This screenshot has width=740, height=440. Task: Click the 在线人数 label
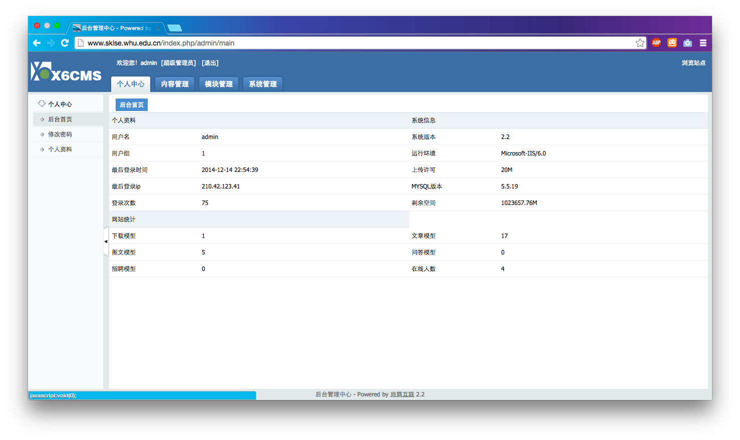(x=424, y=269)
